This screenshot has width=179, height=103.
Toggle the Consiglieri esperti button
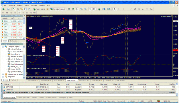point(58,9)
